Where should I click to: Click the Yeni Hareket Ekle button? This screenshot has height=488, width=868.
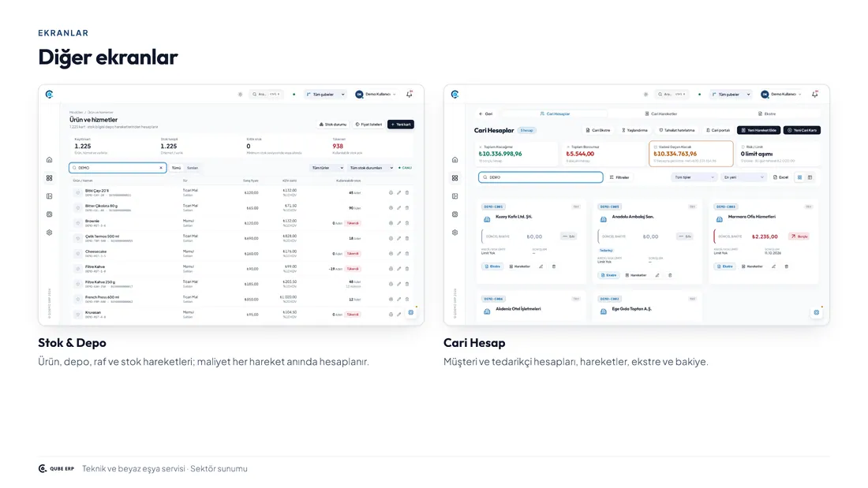[759, 131]
